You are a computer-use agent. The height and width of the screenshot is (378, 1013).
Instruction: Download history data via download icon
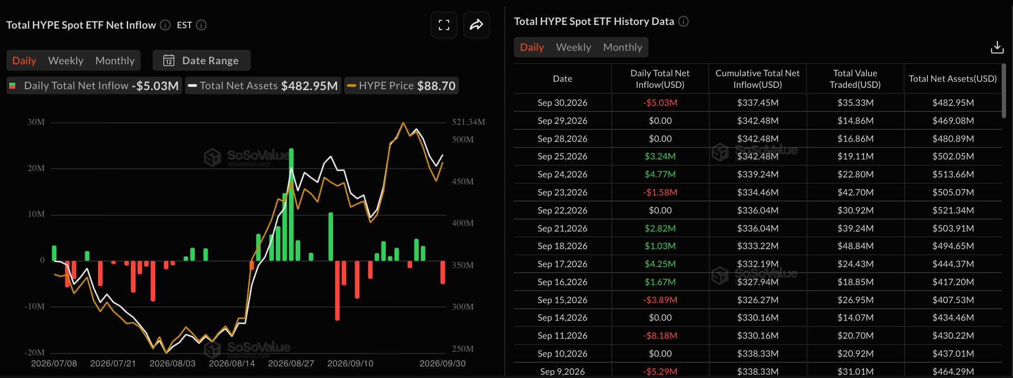pyautogui.click(x=997, y=47)
